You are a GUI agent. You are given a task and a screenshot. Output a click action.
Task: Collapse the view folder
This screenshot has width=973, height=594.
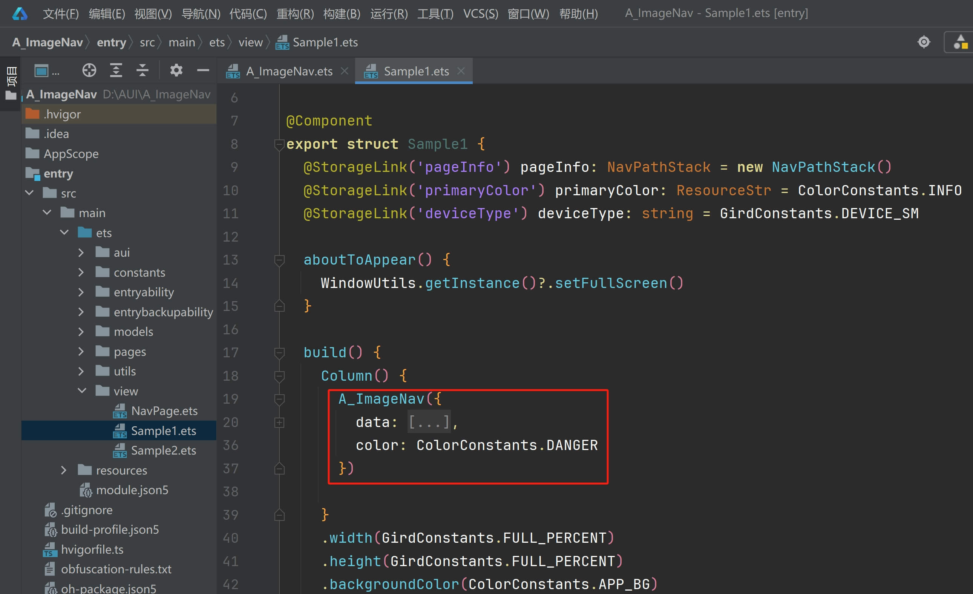pyautogui.click(x=82, y=391)
